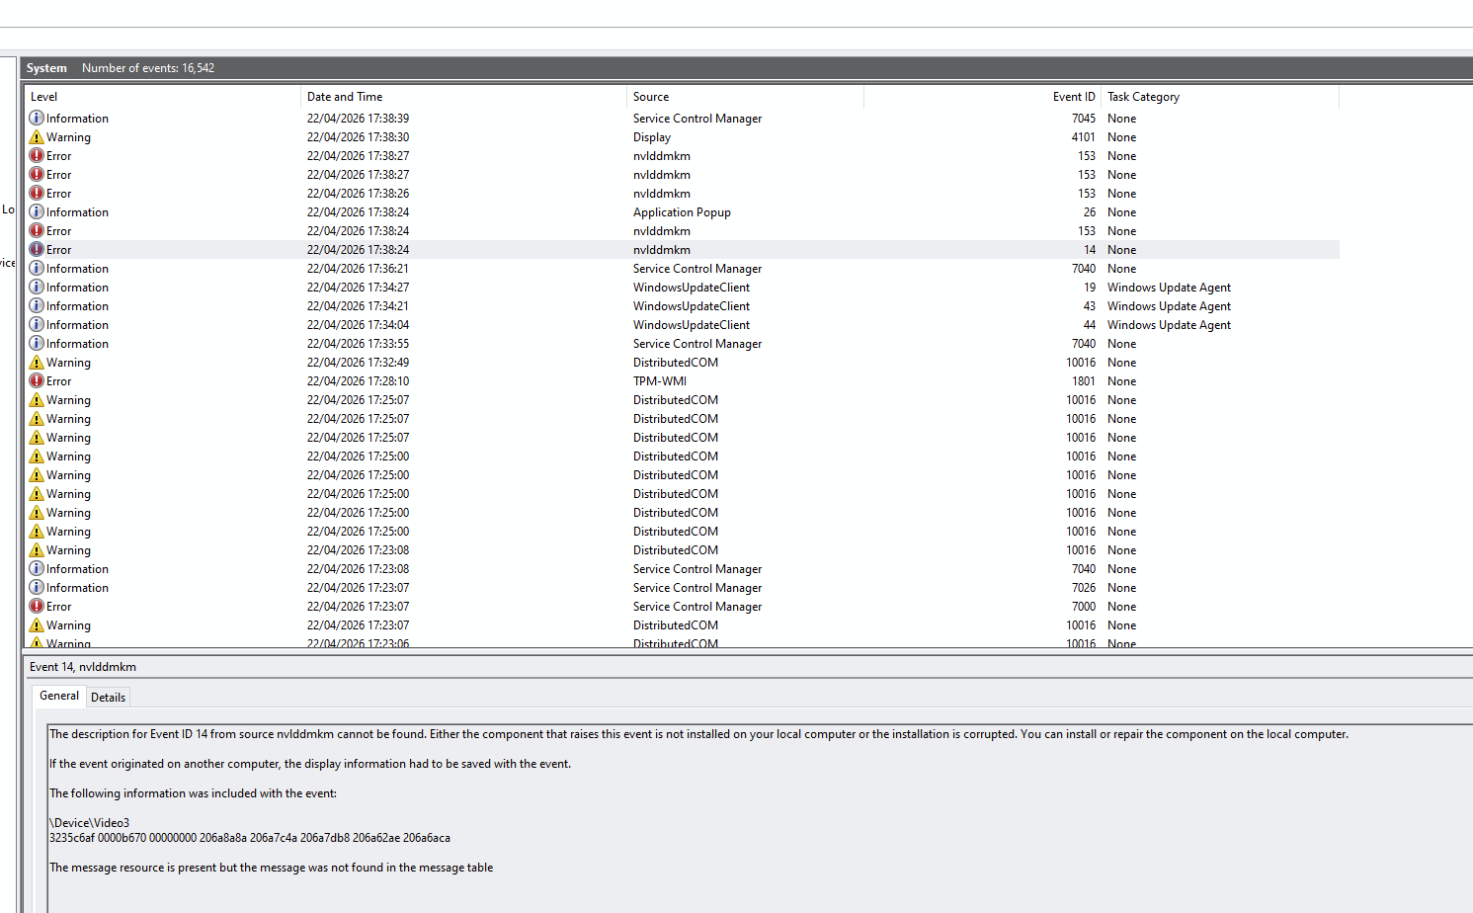1473x913 pixels.
Task: Click the Information icon of the 17:33:55 event
Action: click(x=37, y=343)
